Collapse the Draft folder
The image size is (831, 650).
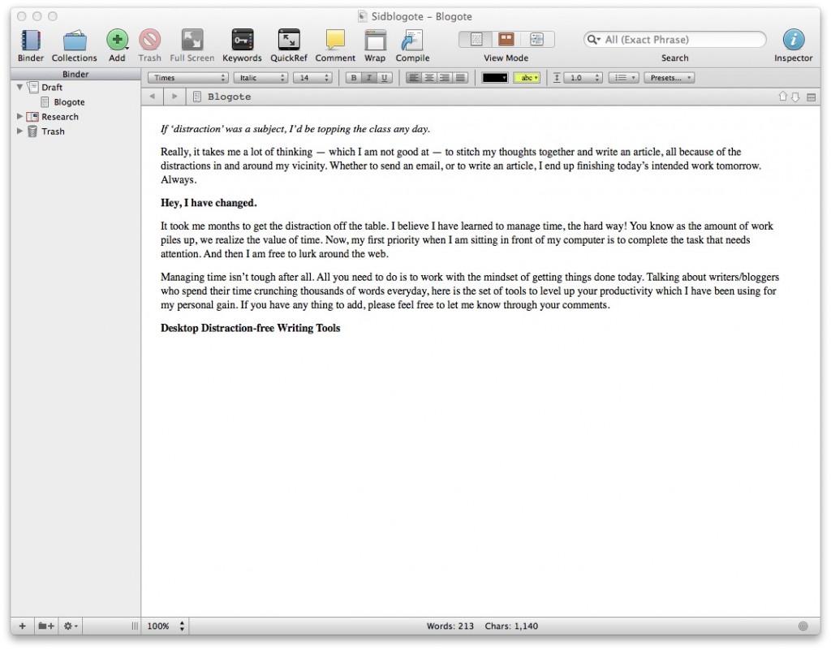click(x=19, y=87)
